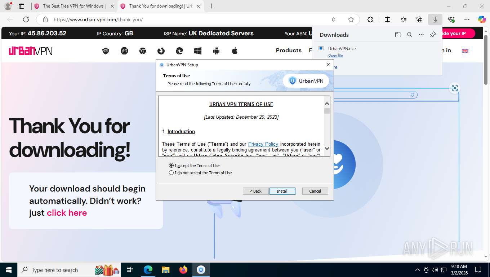Screen dimensions: 490x277
Task: Click the Downloads toolbar icon
Action: coord(435,19)
